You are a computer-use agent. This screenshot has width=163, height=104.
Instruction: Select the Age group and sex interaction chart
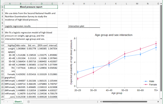pos(114,64)
